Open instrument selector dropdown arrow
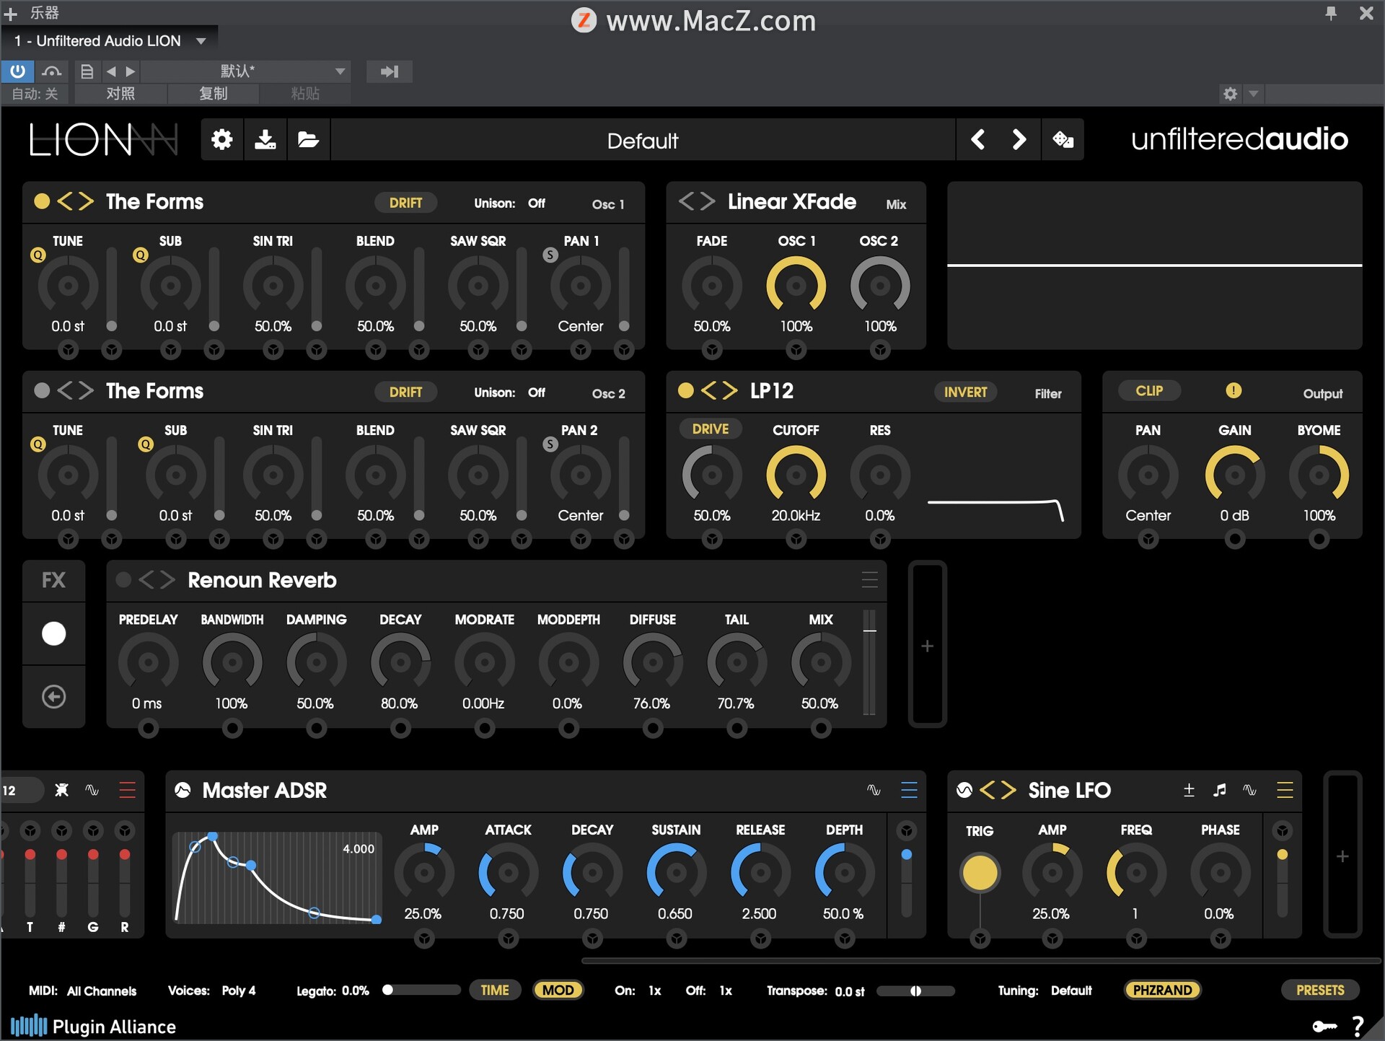Screen dimensions: 1385x1041 point(201,41)
